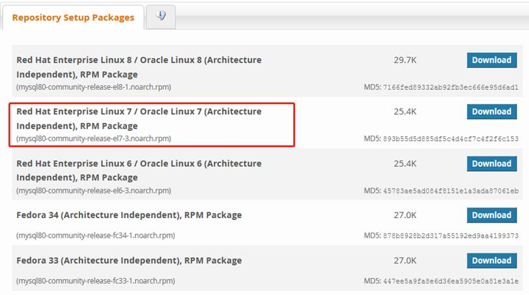Screen dimensions: 529x295
Task: Select the Fedora 34 package title
Action: tap(129, 215)
